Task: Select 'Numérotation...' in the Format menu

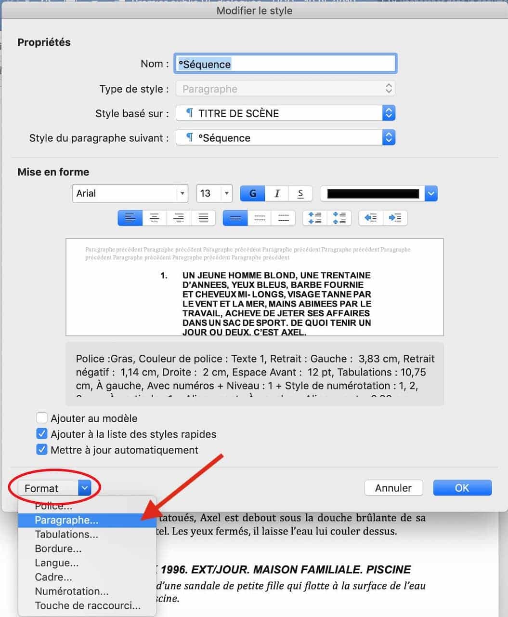Action: [72, 591]
